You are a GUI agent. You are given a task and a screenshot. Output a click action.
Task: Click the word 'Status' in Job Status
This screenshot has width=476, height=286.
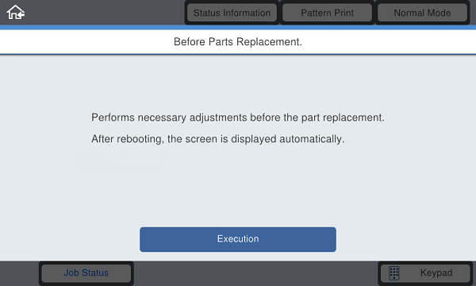(x=95, y=273)
